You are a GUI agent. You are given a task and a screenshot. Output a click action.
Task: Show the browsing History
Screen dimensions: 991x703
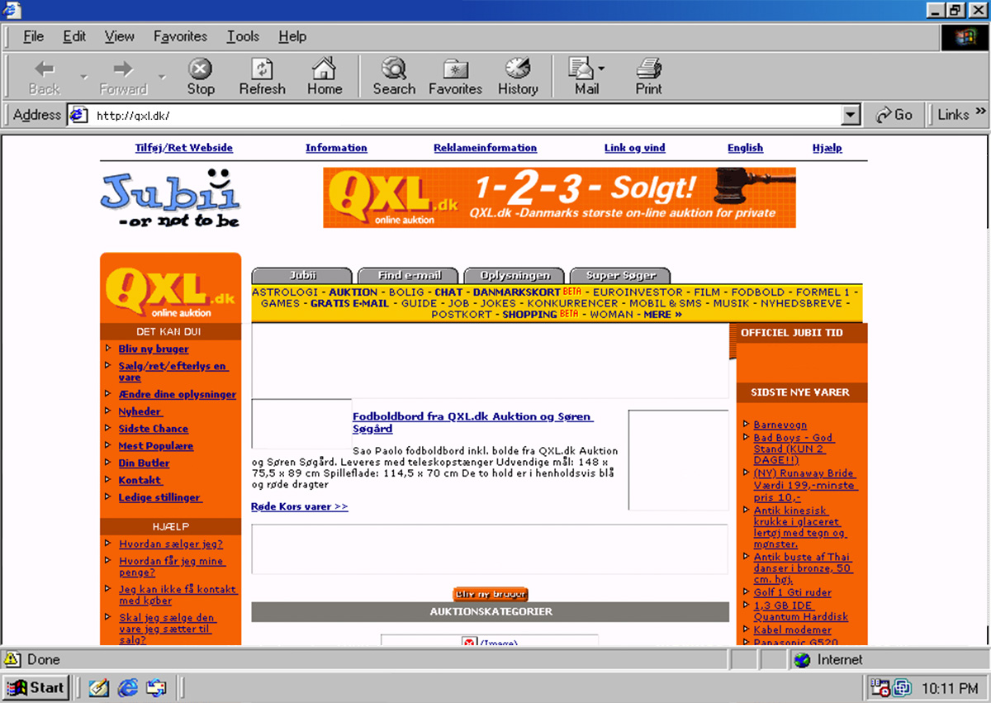click(518, 77)
